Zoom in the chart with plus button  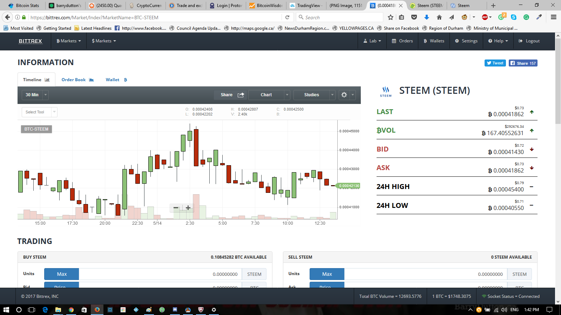tap(188, 208)
